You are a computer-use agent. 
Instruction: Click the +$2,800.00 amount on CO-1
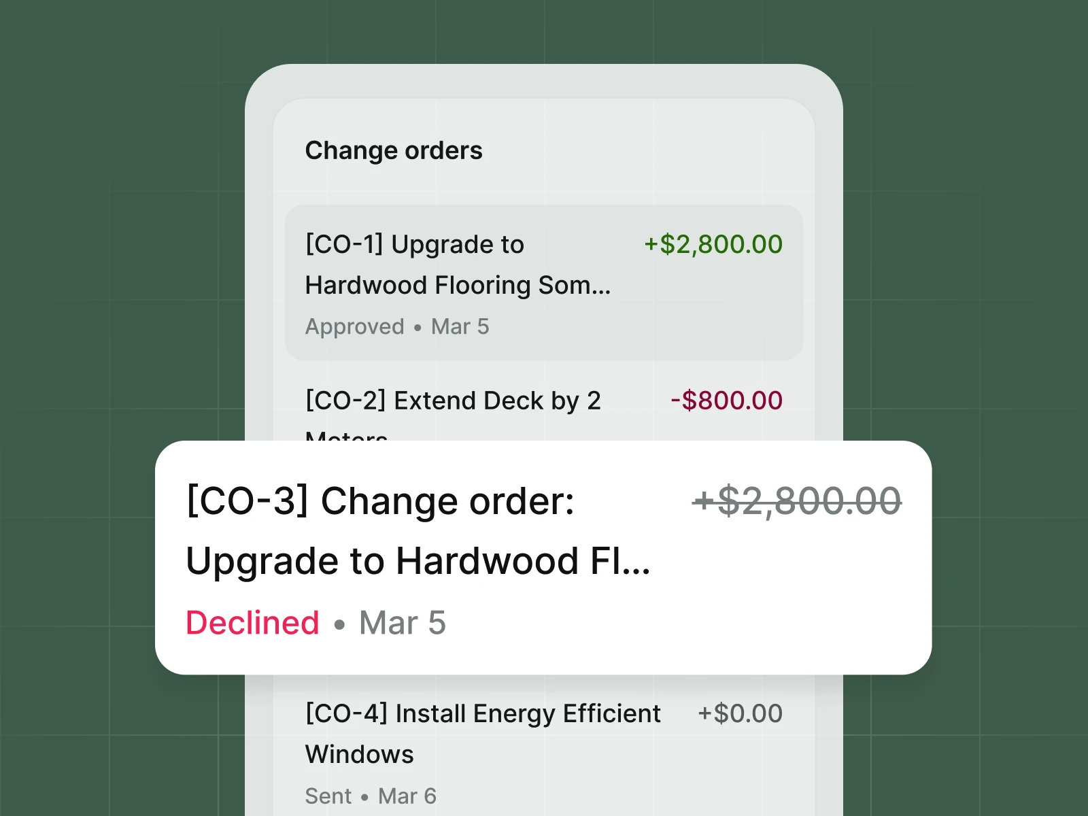[x=713, y=244]
